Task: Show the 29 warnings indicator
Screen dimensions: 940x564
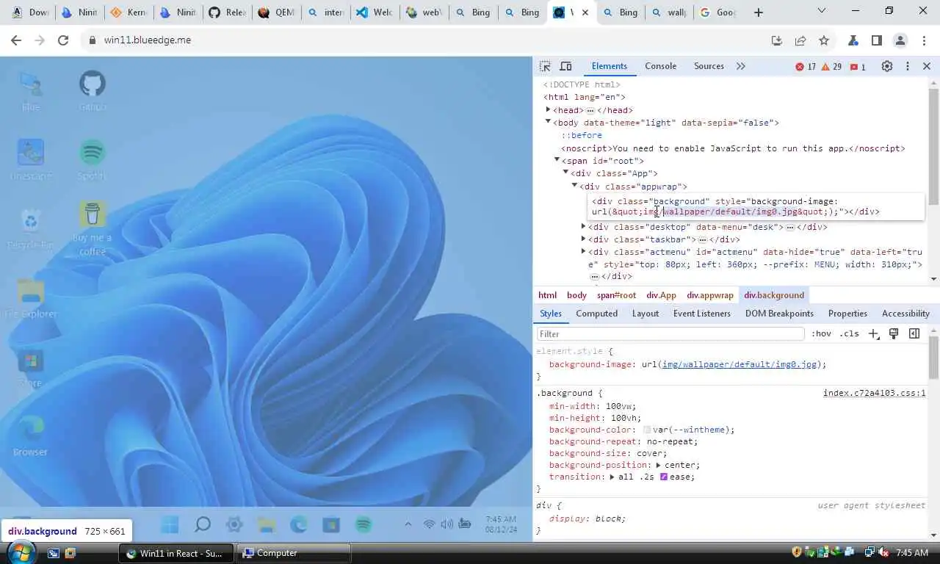Action: coord(831,67)
